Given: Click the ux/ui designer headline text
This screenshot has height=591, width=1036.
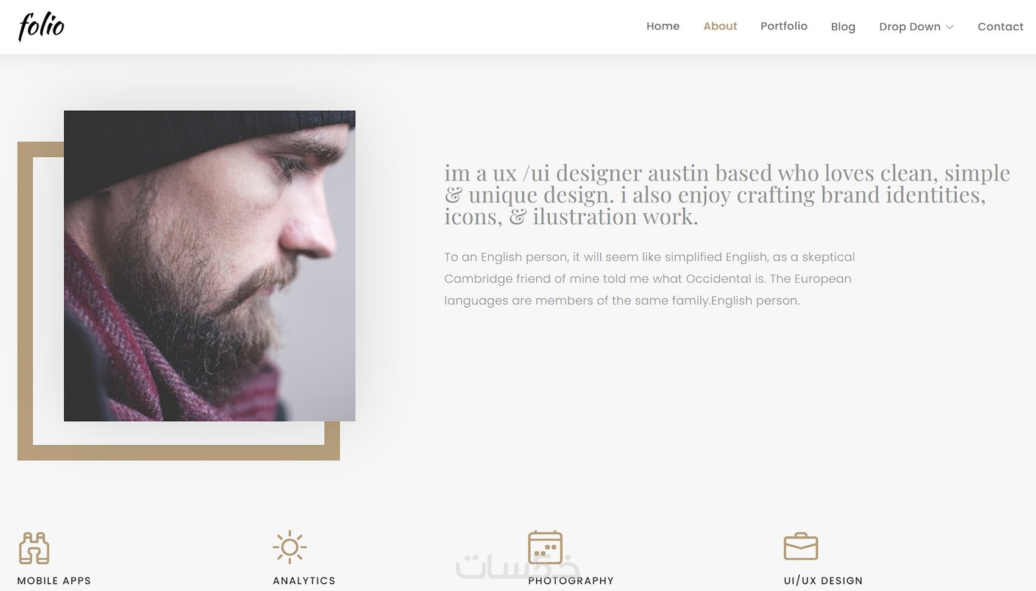Looking at the screenshot, I should coord(727,195).
